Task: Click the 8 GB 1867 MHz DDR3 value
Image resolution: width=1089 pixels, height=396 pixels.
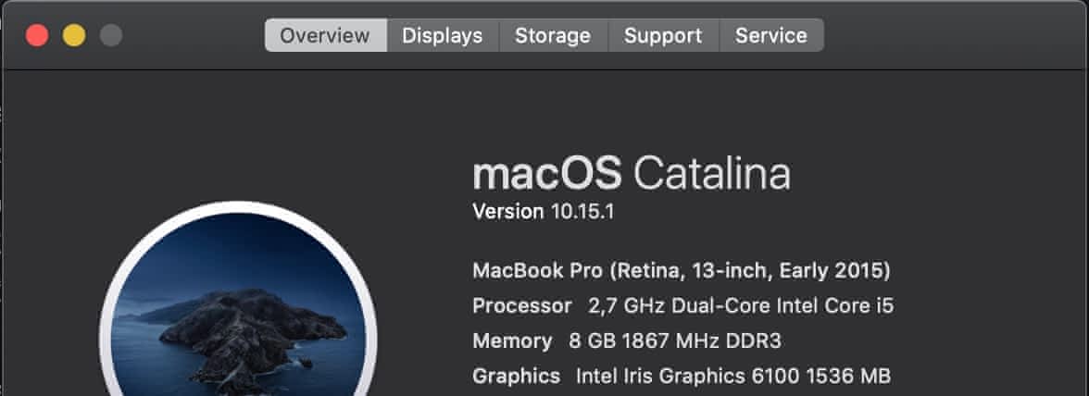Action: [675, 341]
